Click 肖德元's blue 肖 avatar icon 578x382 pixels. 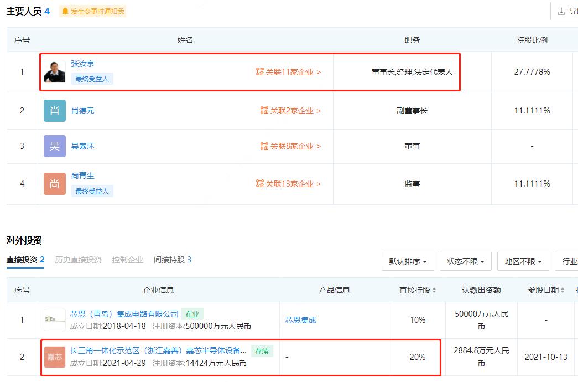(x=54, y=110)
